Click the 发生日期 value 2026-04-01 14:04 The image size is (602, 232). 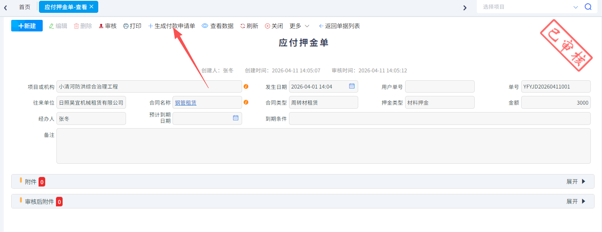(312, 86)
